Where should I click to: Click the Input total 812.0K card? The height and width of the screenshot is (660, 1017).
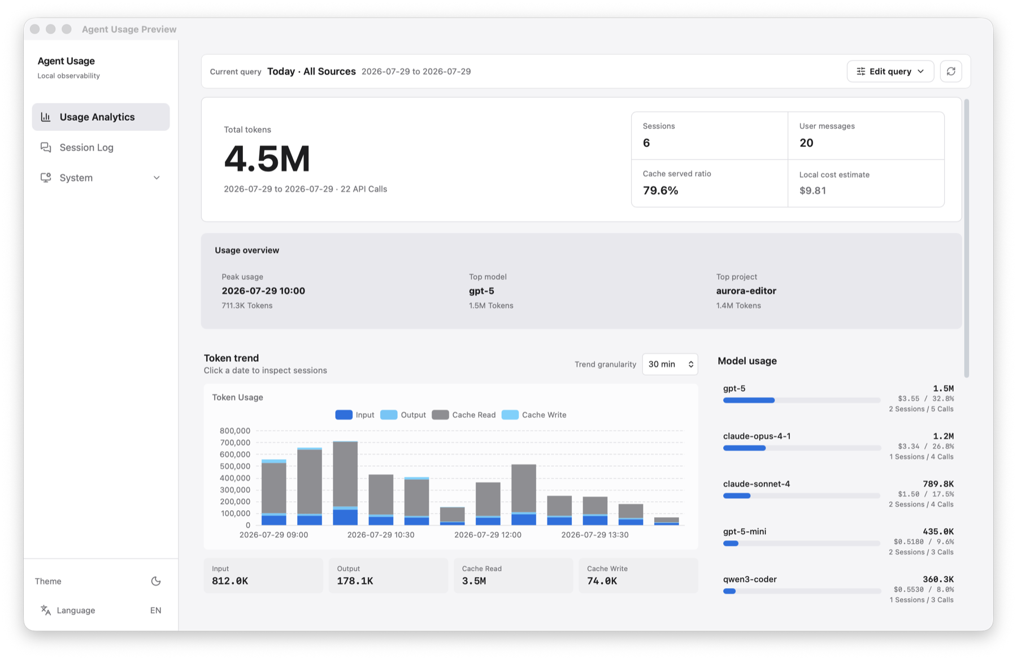[263, 575]
